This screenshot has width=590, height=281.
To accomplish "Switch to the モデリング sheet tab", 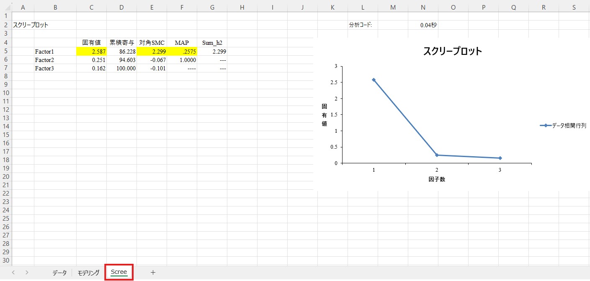I will click(88, 273).
